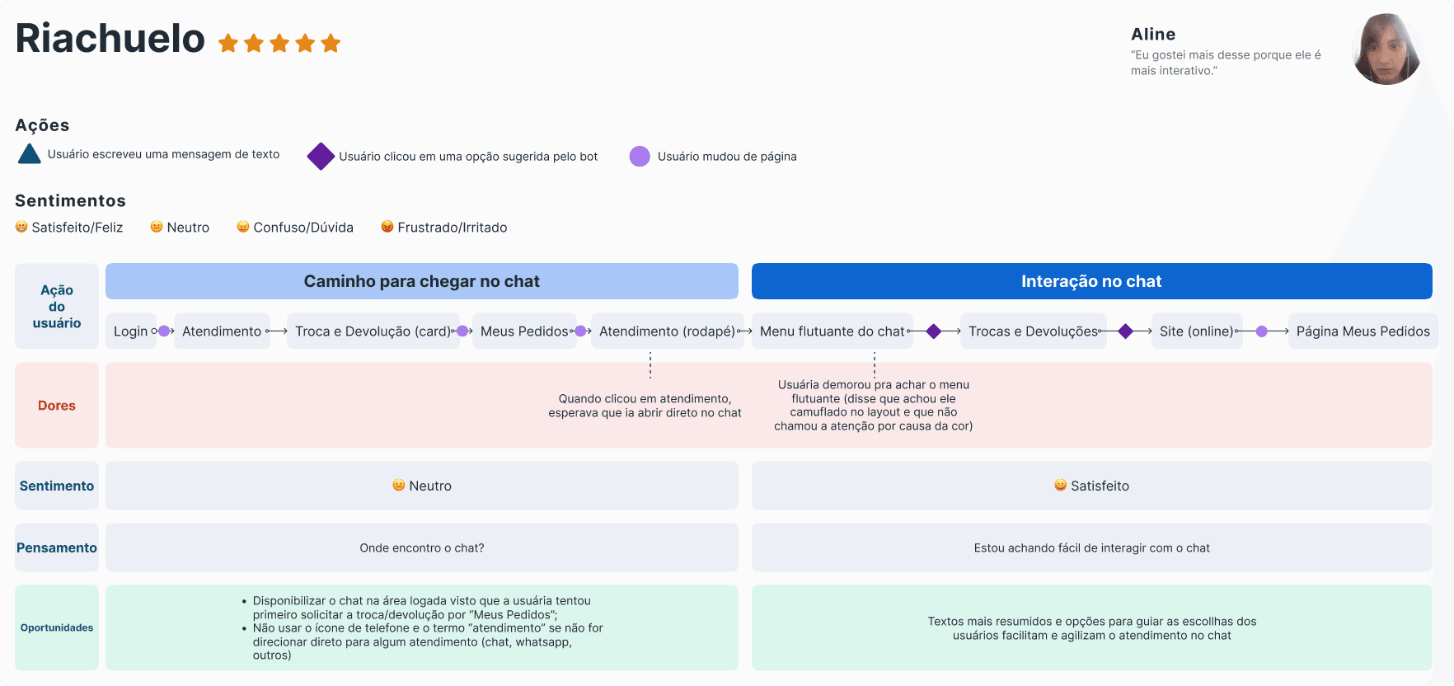Click the Oportunidades row label
Image resolution: width=1454 pixels, height=686 pixels.
pos(57,627)
